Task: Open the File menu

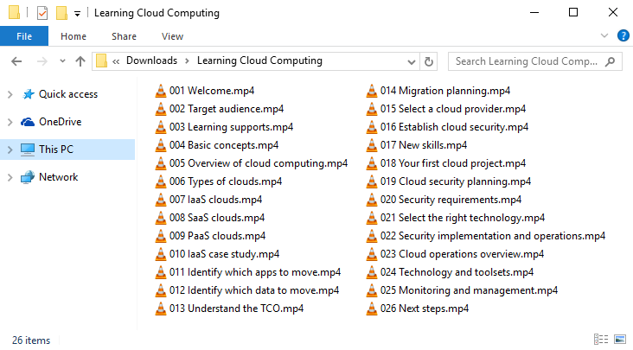Action: [x=24, y=36]
